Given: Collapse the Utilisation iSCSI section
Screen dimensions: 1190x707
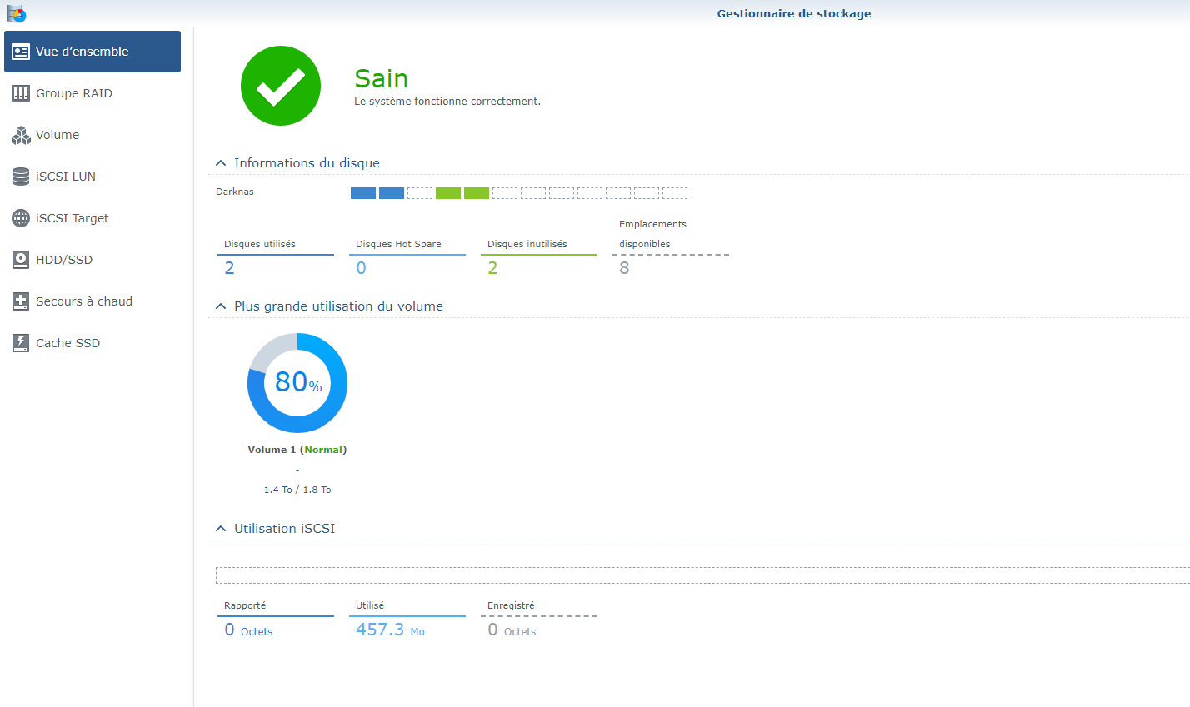Looking at the screenshot, I should pos(221,529).
